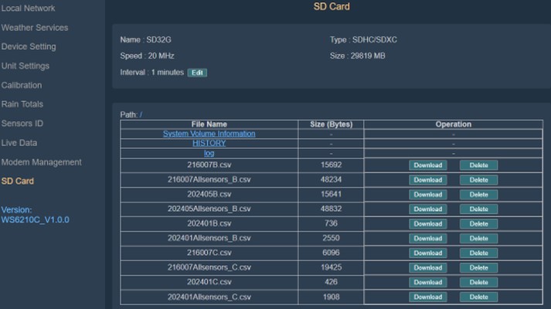This screenshot has width=551, height=309.
Task: Open System Volume Information folder
Action: coord(209,134)
